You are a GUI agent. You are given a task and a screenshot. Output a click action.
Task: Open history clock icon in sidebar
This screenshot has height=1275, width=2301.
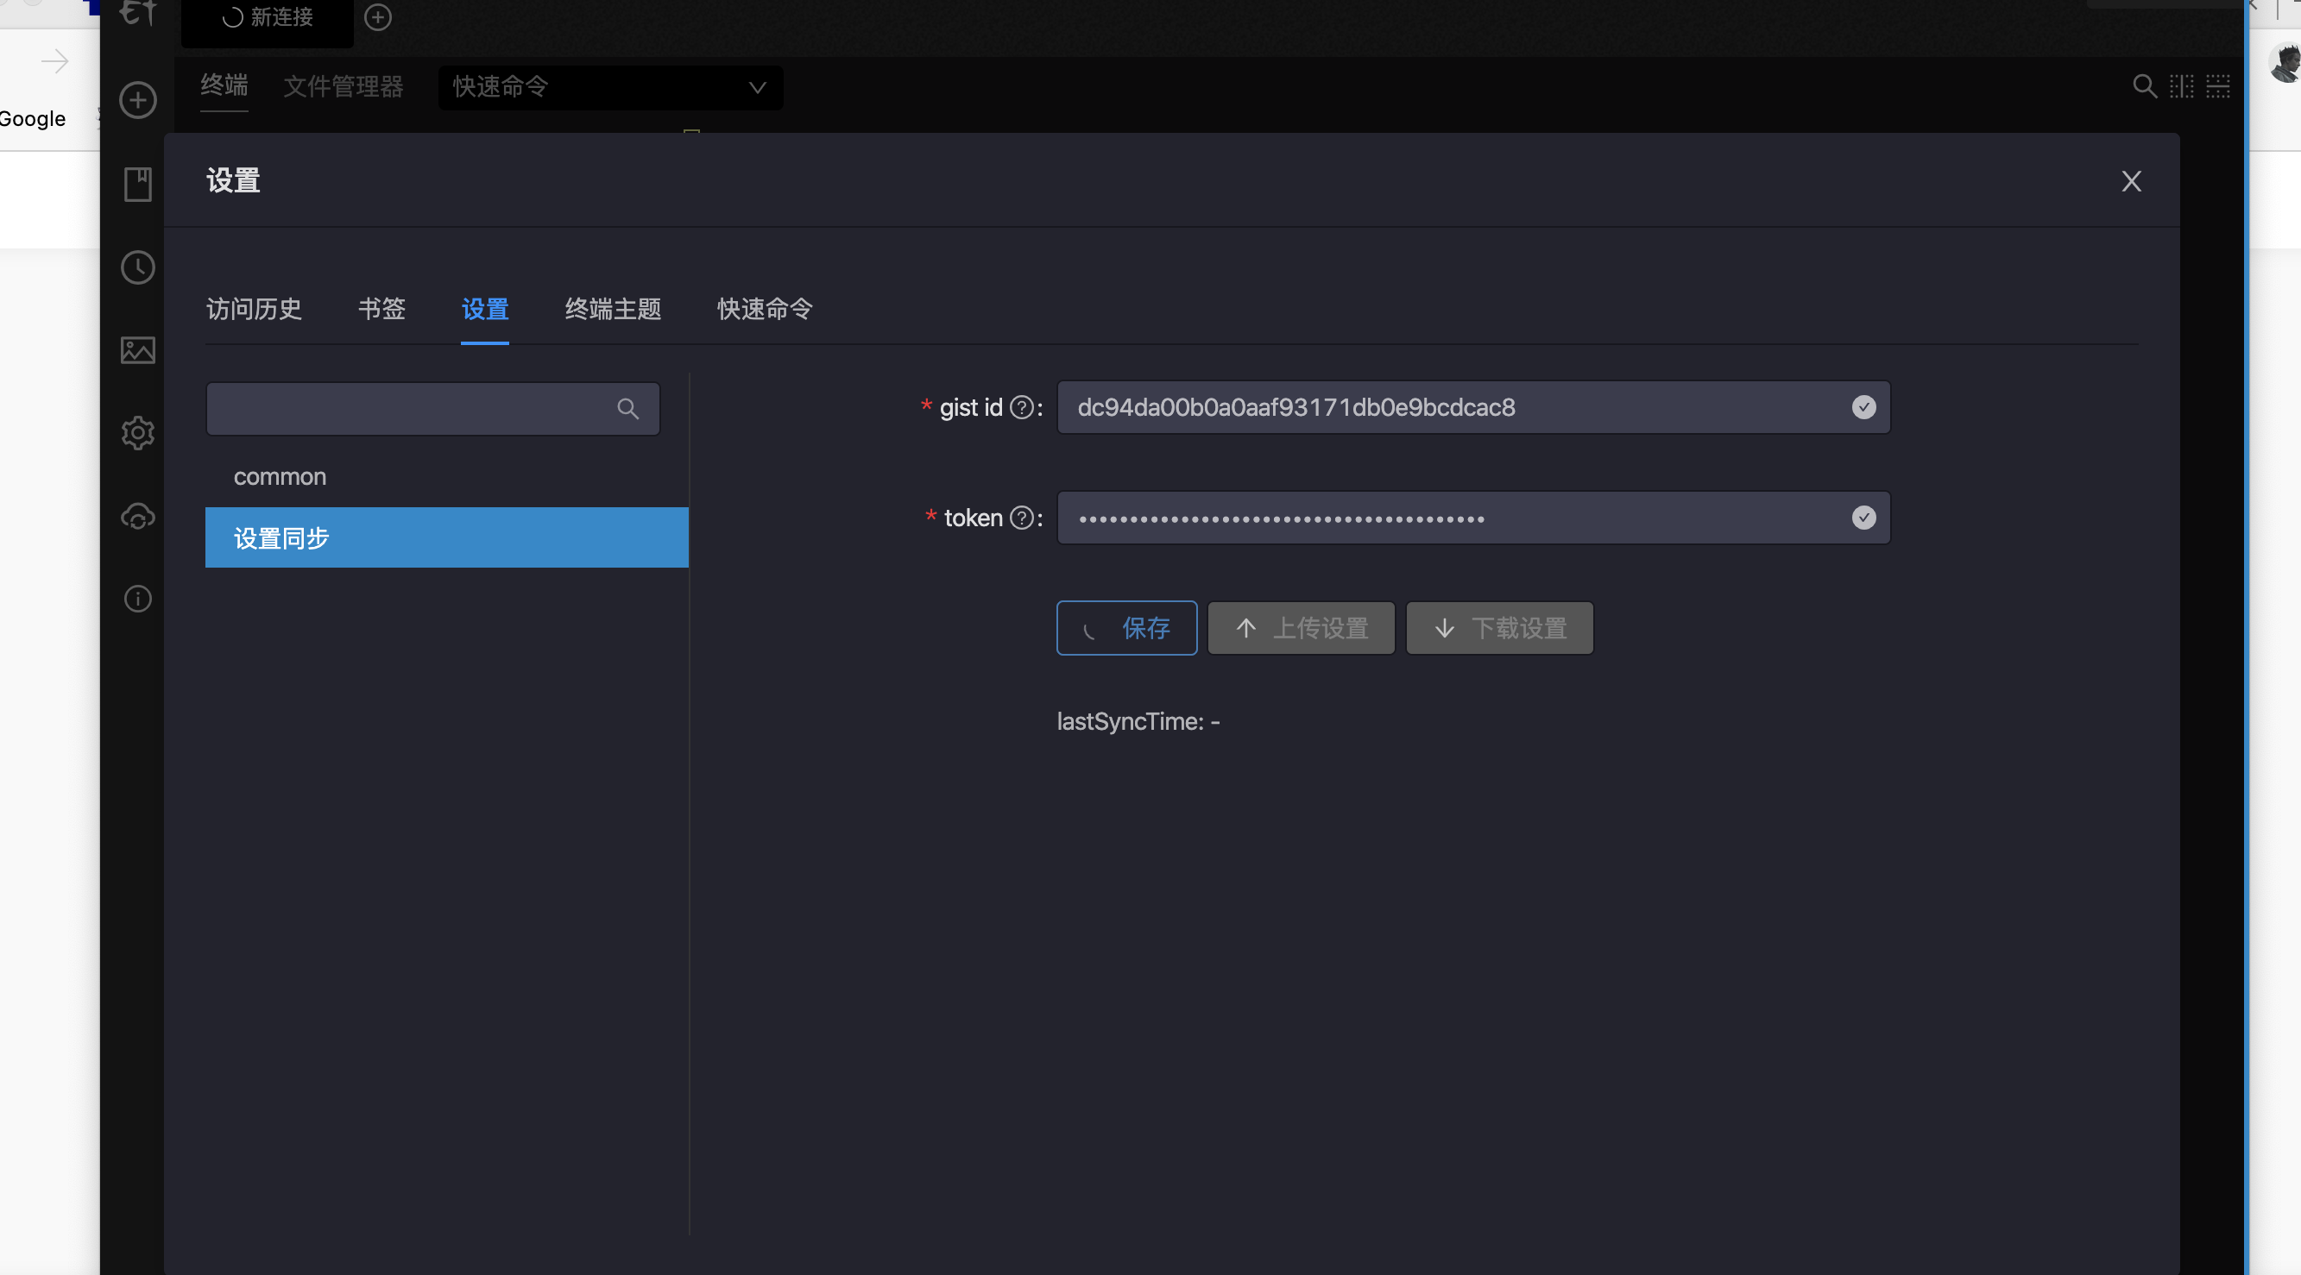(x=137, y=267)
